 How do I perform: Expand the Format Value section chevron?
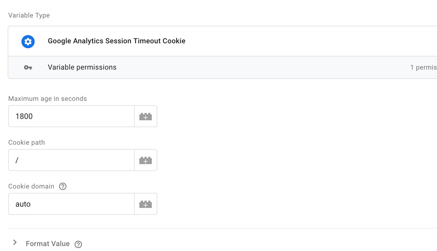click(15, 242)
